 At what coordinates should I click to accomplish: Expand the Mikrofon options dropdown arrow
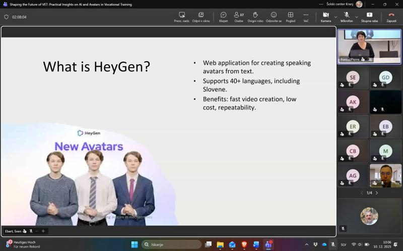[x=357, y=17]
